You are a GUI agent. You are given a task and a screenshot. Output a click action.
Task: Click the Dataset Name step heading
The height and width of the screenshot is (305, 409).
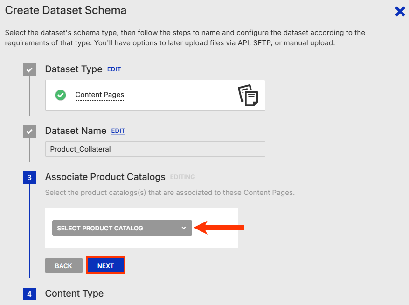pos(76,131)
